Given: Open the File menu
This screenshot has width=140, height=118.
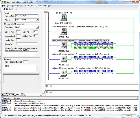Looking at the screenshot, I should (3, 6).
